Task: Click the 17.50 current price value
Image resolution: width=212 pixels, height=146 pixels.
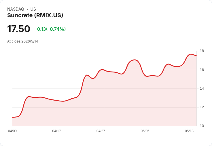Action: (x=19, y=29)
